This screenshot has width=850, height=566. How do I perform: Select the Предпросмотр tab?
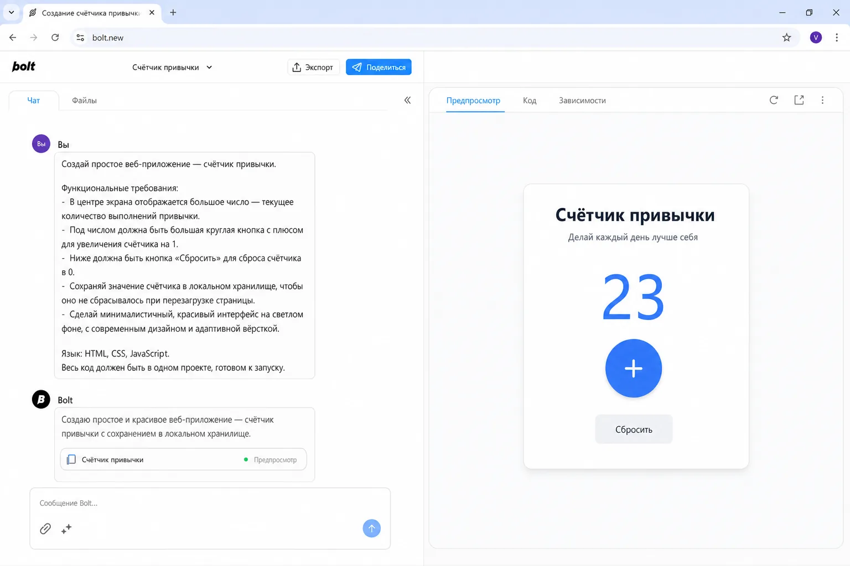tap(473, 101)
